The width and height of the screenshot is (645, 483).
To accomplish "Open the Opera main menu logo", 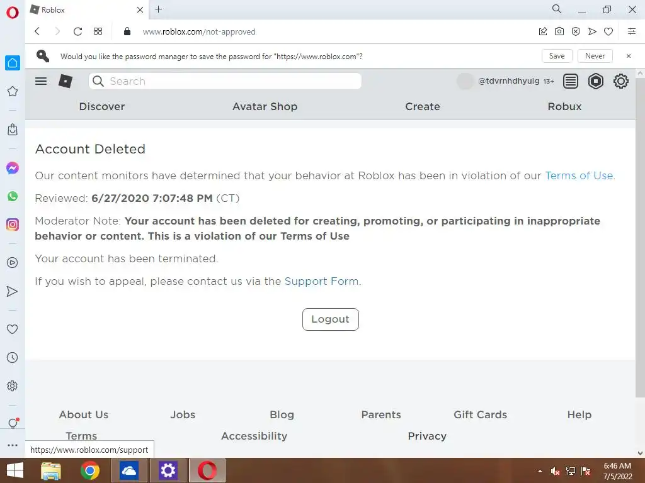I will [13, 13].
